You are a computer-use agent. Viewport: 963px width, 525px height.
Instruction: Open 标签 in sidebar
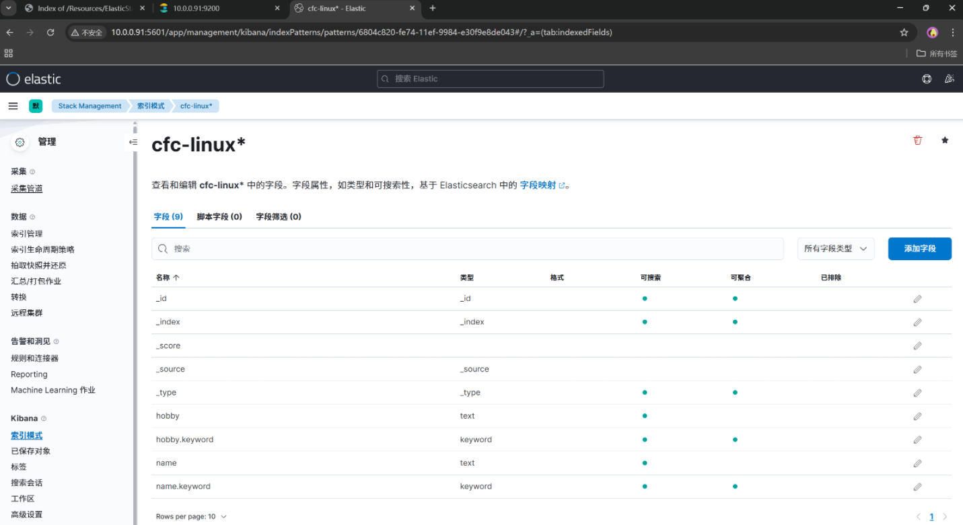[19, 467]
